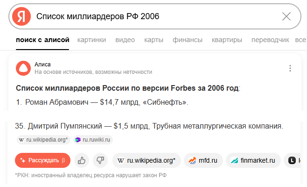This screenshot has width=307, height=187.
Task: Switch to the видео tab
Action: [125, 40]
